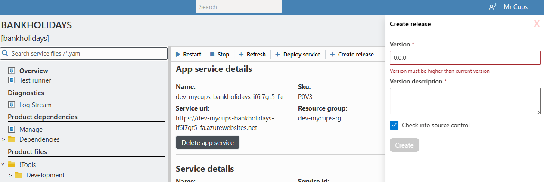Close the Create release panel

[x=536, y=24]
